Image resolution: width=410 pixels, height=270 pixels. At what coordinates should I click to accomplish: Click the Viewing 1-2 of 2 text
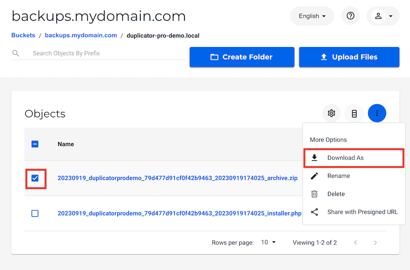[x=314, y=242]
